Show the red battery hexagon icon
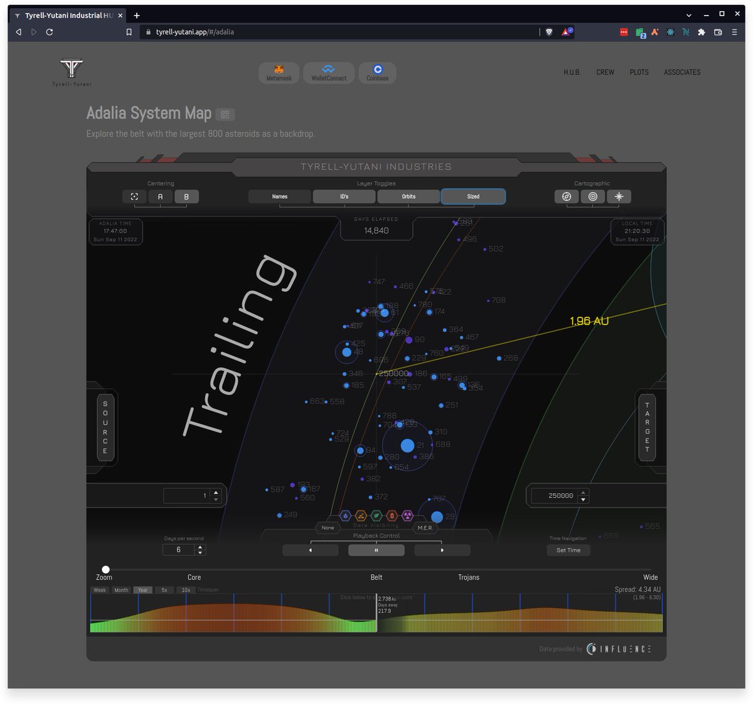 392,516
